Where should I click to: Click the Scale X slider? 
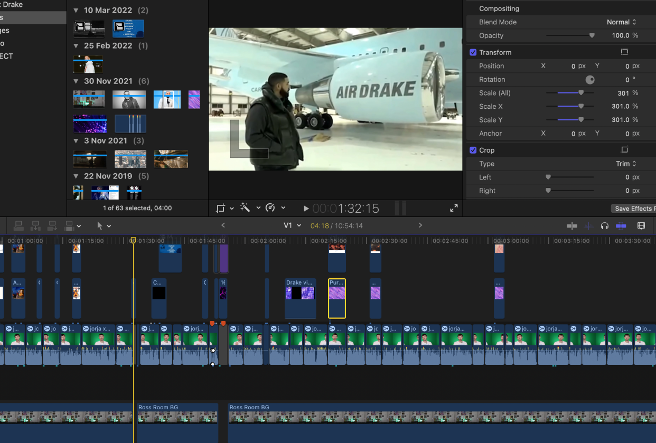(570, 107)
